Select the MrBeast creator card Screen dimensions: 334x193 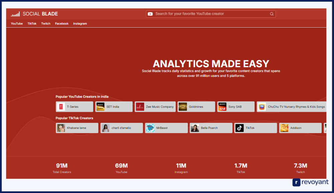[166, 128]
